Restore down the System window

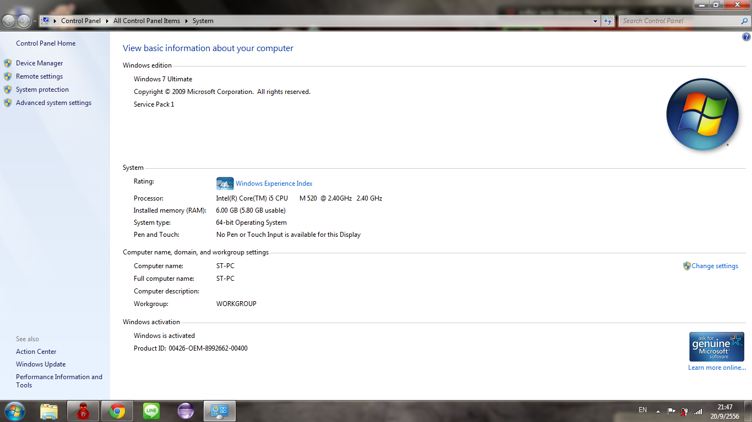pos(716,4)
